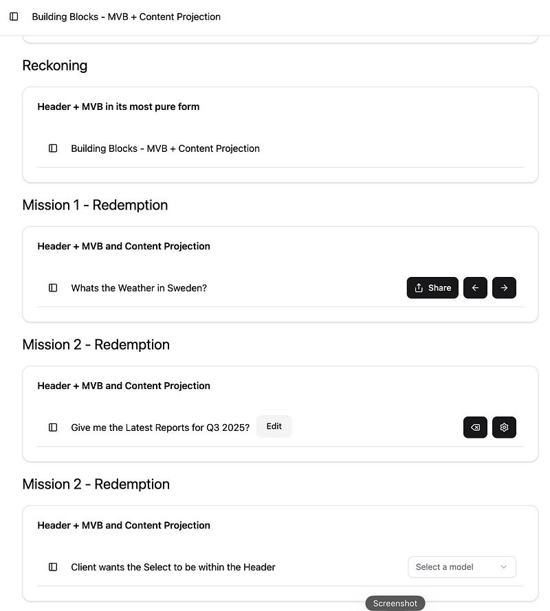Click the Whats the Weather in Sweden title
The height and width of the screenshot is (611, 550).
[139, 288]
